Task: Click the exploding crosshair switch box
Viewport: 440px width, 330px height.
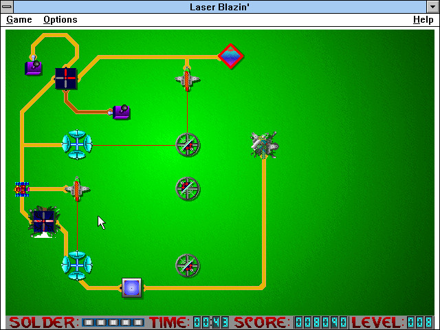Action: pyautogui.click(x=44, y=221)
